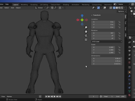Select wireframe viewport shading

pyautogui.click(x=114, y=8)
